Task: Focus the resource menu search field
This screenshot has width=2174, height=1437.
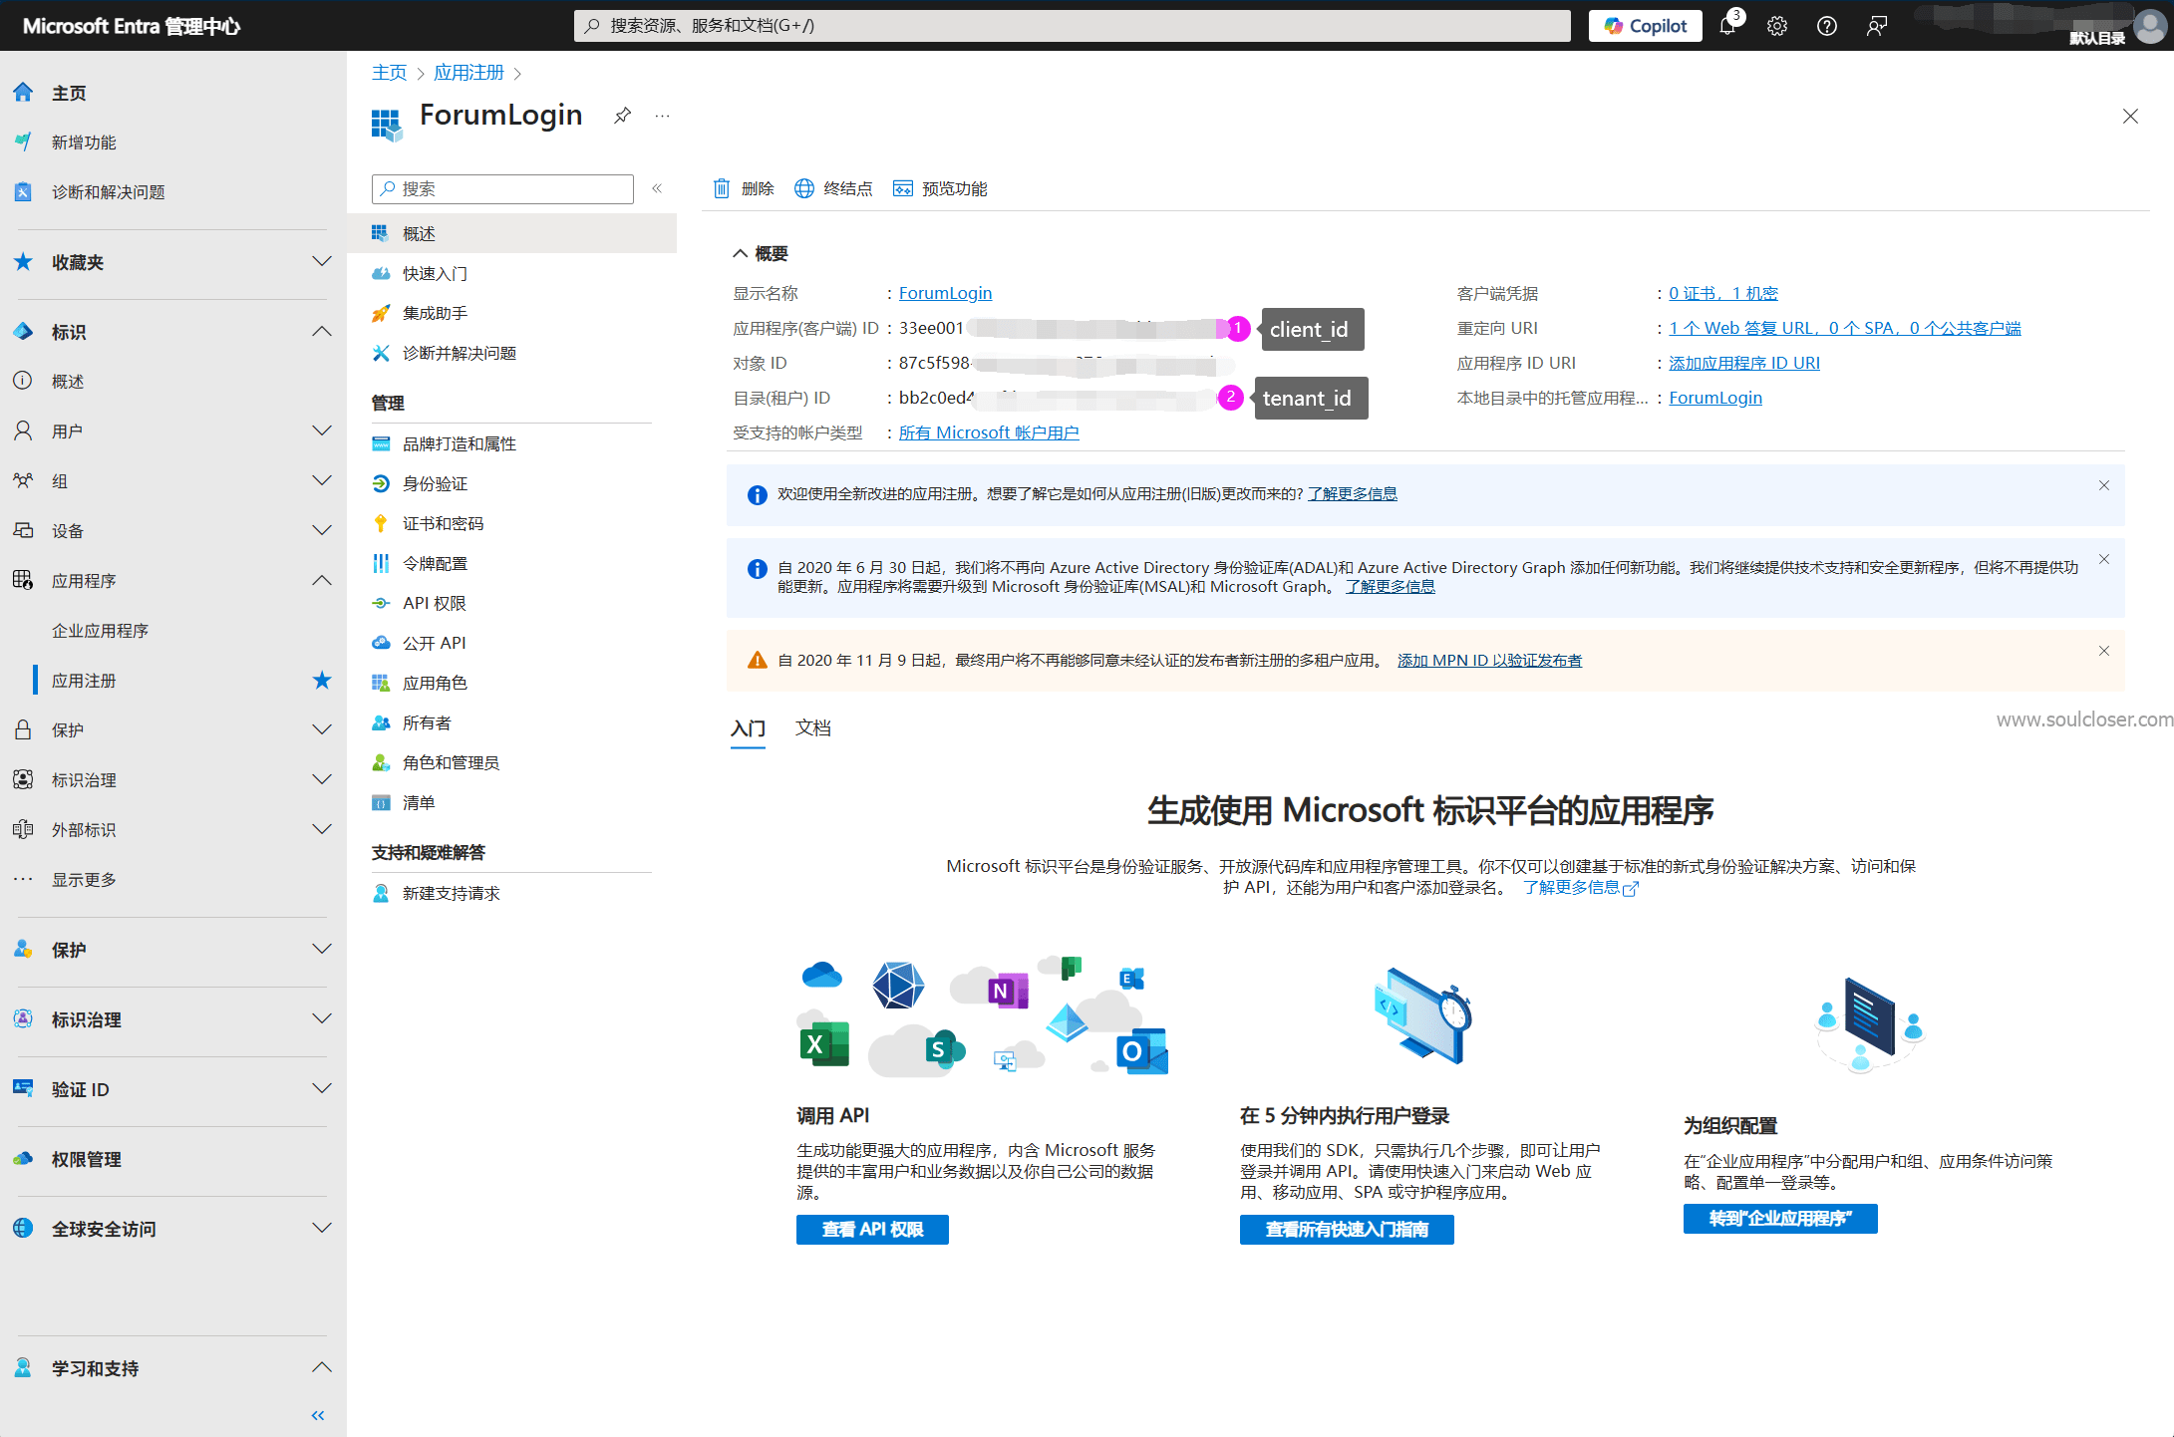Action: (x=502, y=188)
